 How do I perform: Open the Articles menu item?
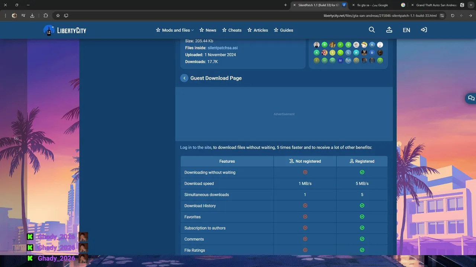tap(258, 30)
